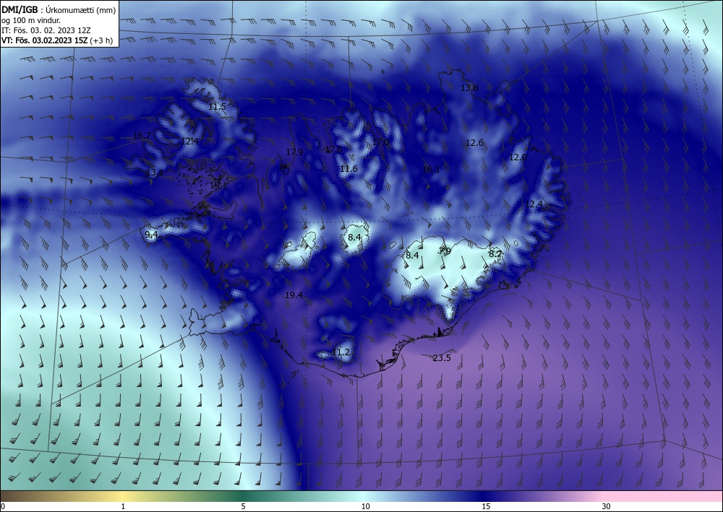Click the 8.7 value label
The height and width of the screenshot is (512, 723).
[495, 253]
